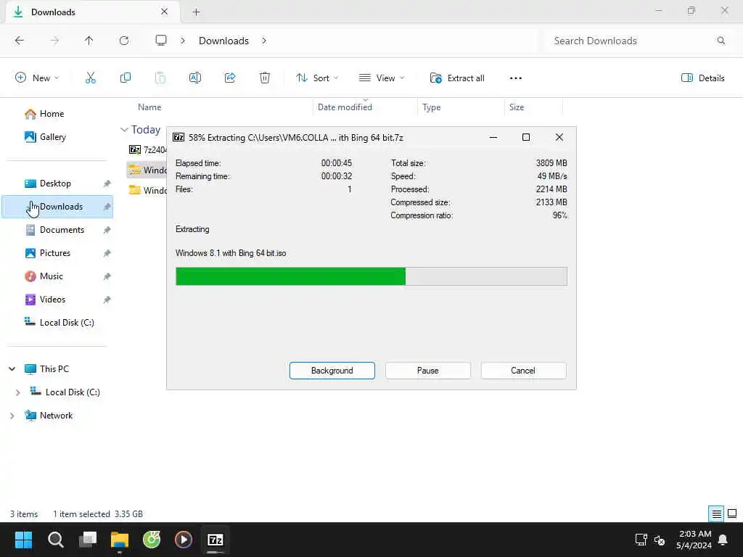Screen dimensions: 743x557
Task: Open notifications bell in system tray
Action: (723, 540)
